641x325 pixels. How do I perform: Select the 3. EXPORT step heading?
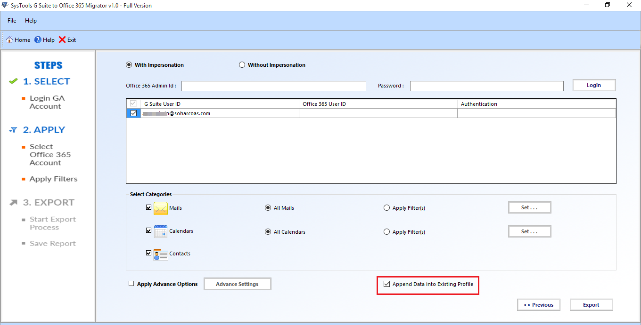[49, 203]
